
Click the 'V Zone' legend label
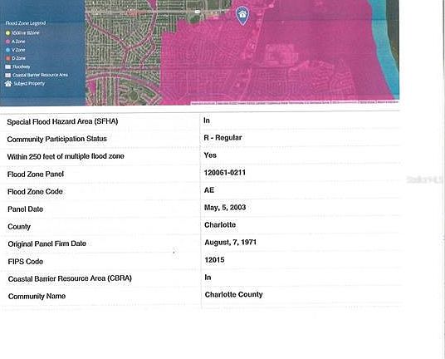click(18, 50)
